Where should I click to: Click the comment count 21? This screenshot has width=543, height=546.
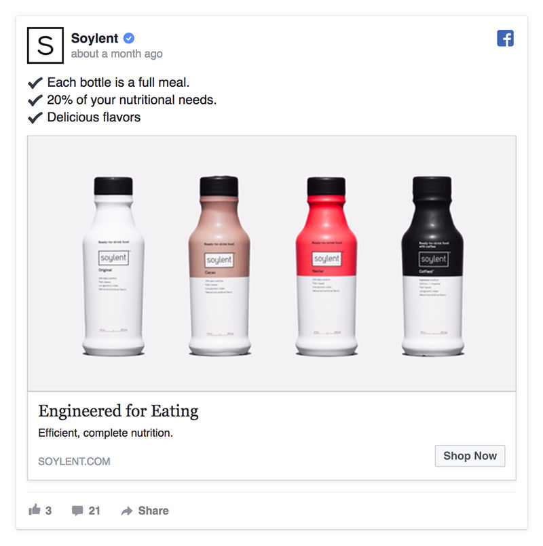tap(94, 511)
